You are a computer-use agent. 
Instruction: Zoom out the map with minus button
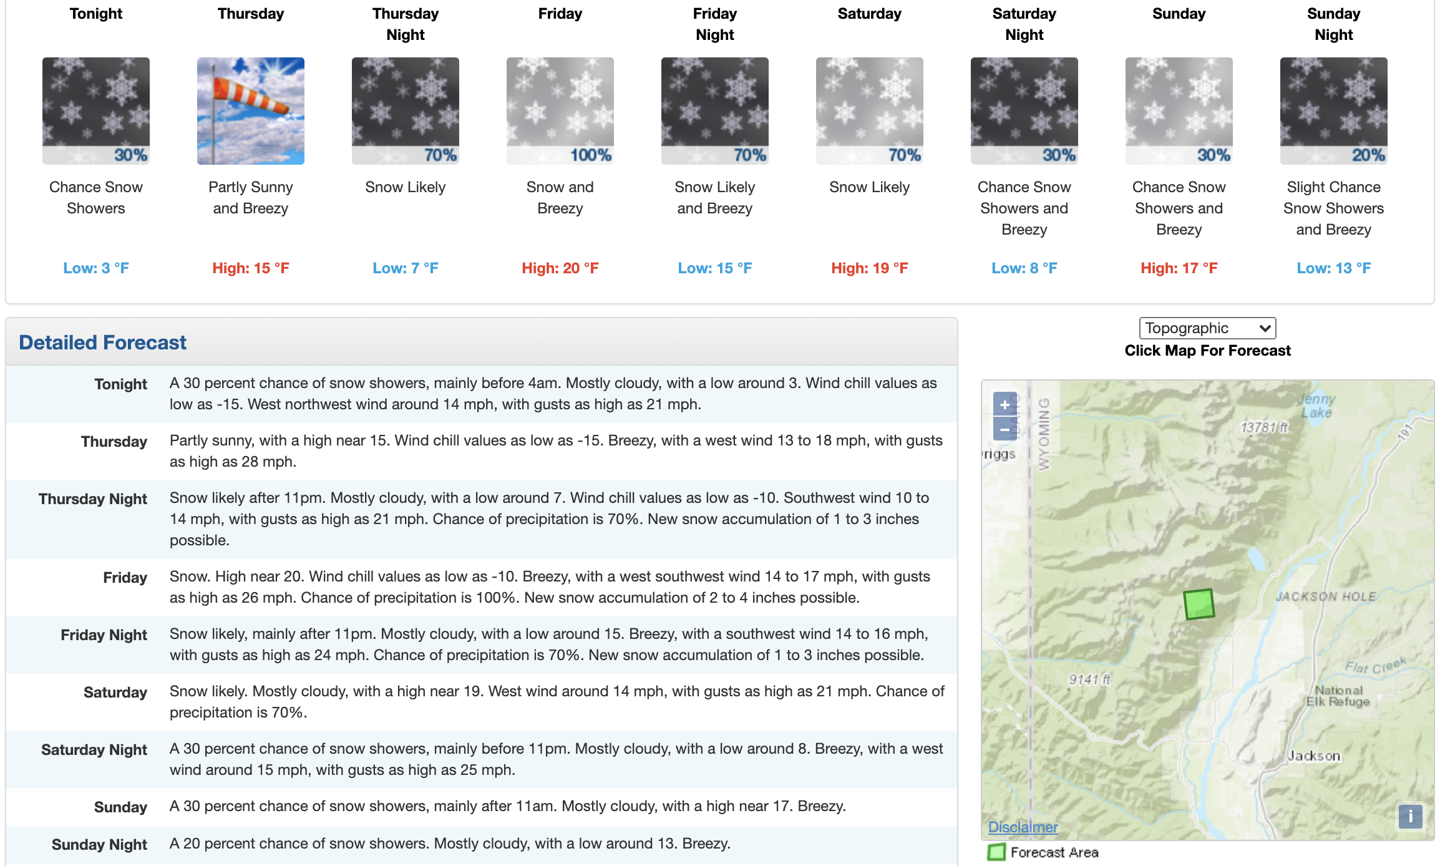pyautogui.click(x=1005, y=429)
